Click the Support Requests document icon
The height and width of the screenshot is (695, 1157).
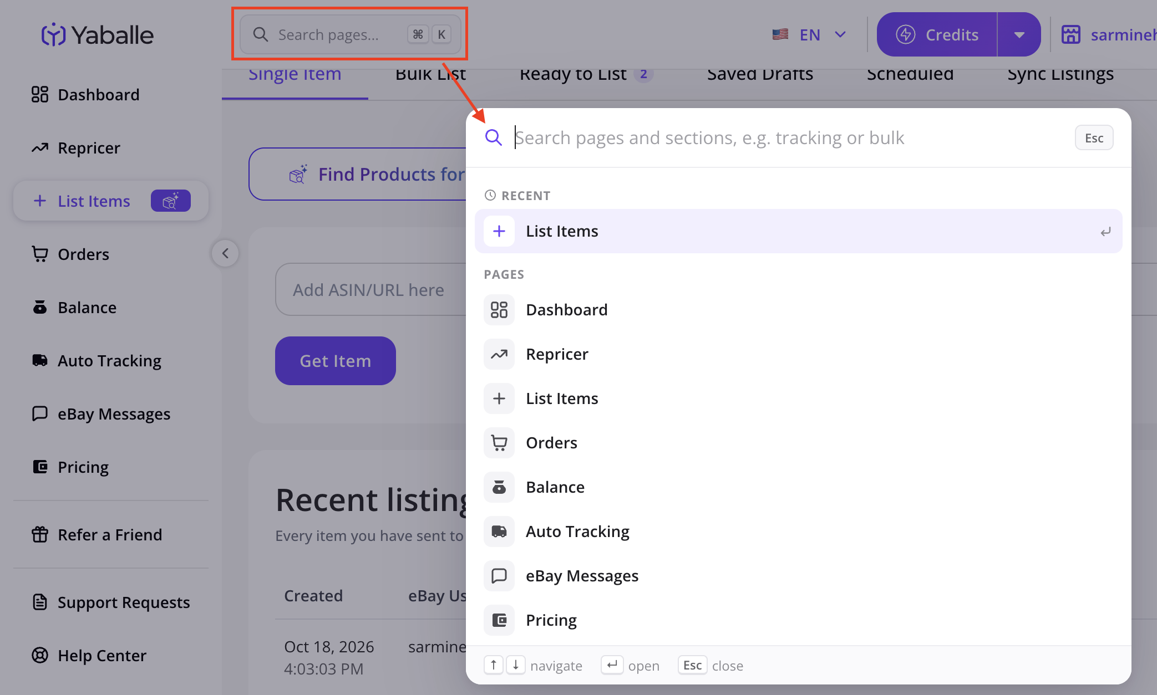click(x=40, y=602)
